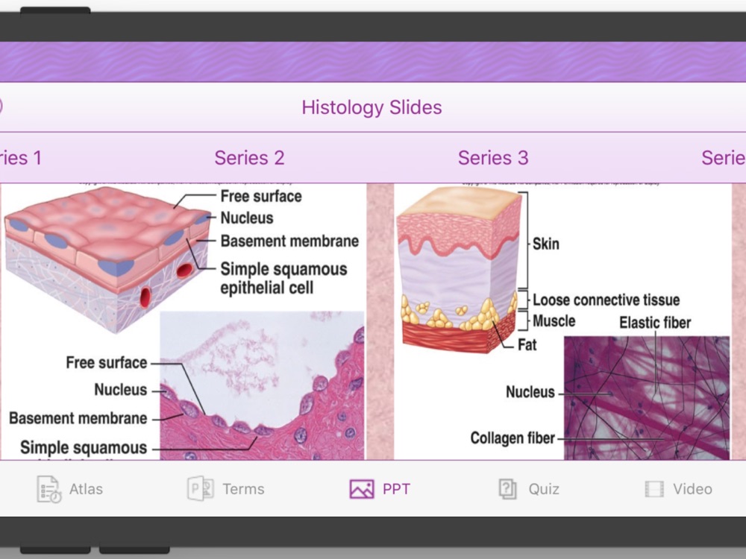
Task: Tap the Video label in bottom bar
Action: (x=693, y=489)
